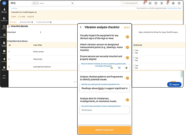This screenshot has width=186, height=135.
Task: Toggle 'Visually inspect the equipment' switch
Action: click(x=127, y=37)
